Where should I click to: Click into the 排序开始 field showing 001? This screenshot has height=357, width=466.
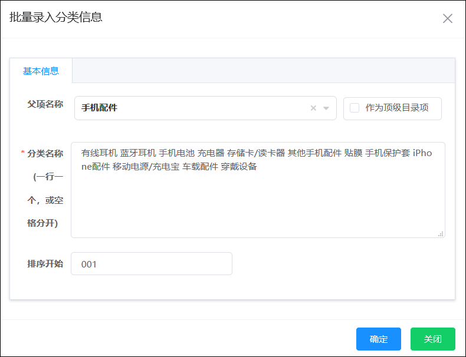pyautogui.click(x=151, y=264)
